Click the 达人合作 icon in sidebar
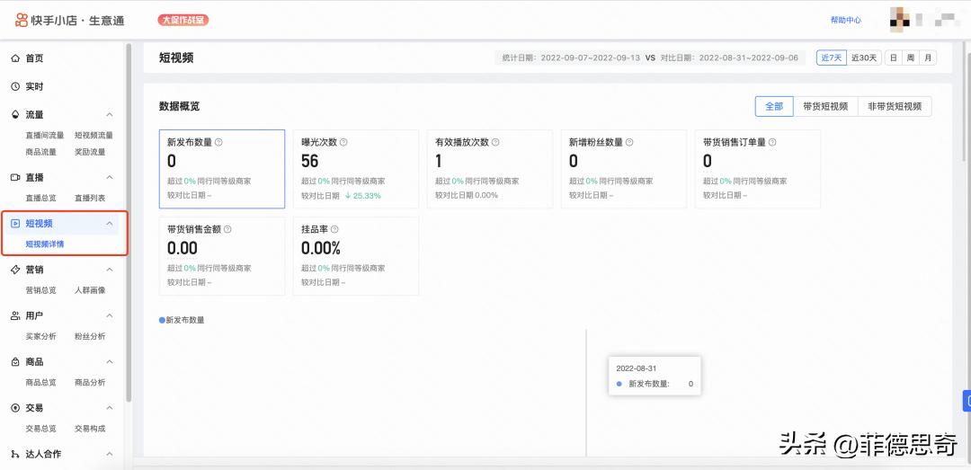This screenshot has width=971, height=470. (x=15, y=455)
